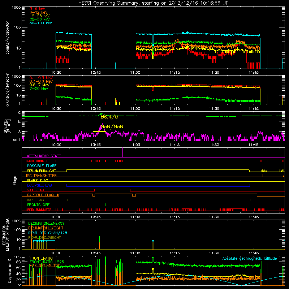Click the HESSI Observing Summary title text
This screenshot has width=289, height=289.
(153, 3)
